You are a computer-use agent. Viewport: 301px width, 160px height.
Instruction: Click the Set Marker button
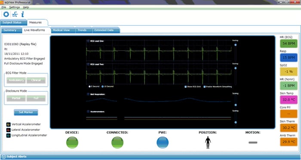[x=26, y=112]
